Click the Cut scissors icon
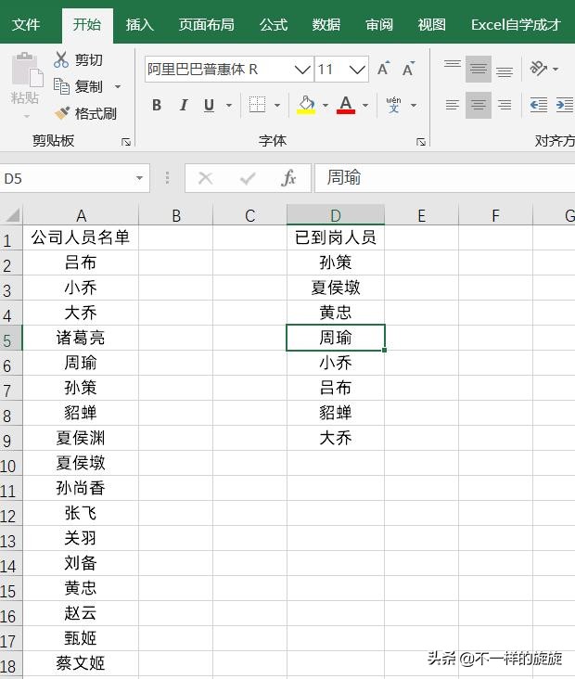The width and height of the screenshot is (575, 679). pyautogui.click(x=61, y=59)
